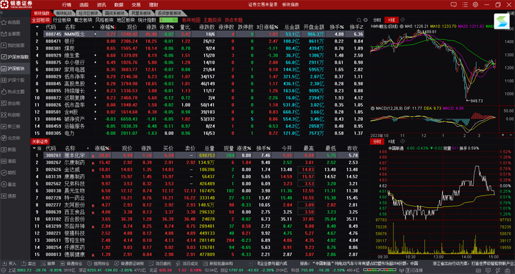Open 沪深个股 in the left sidebar
This screenshot has width=515, height=274.
coord(12,80)
